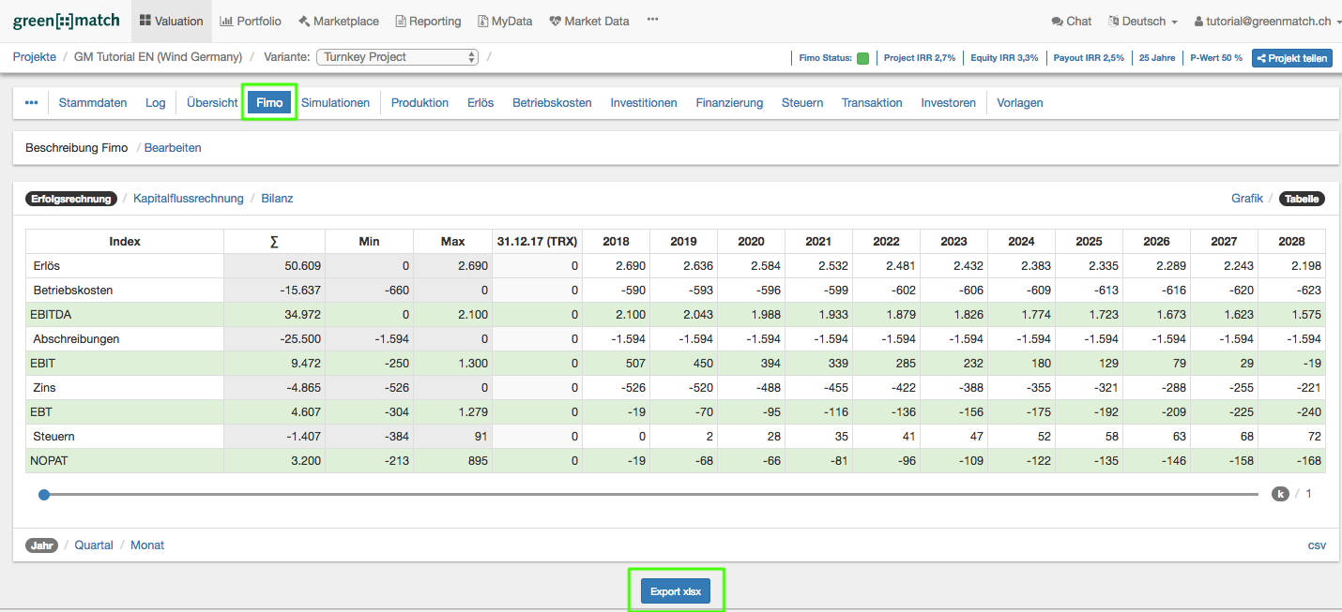Show the Bilanz statement
Screen dimensions: 1342x612
(x=277, y=198)
